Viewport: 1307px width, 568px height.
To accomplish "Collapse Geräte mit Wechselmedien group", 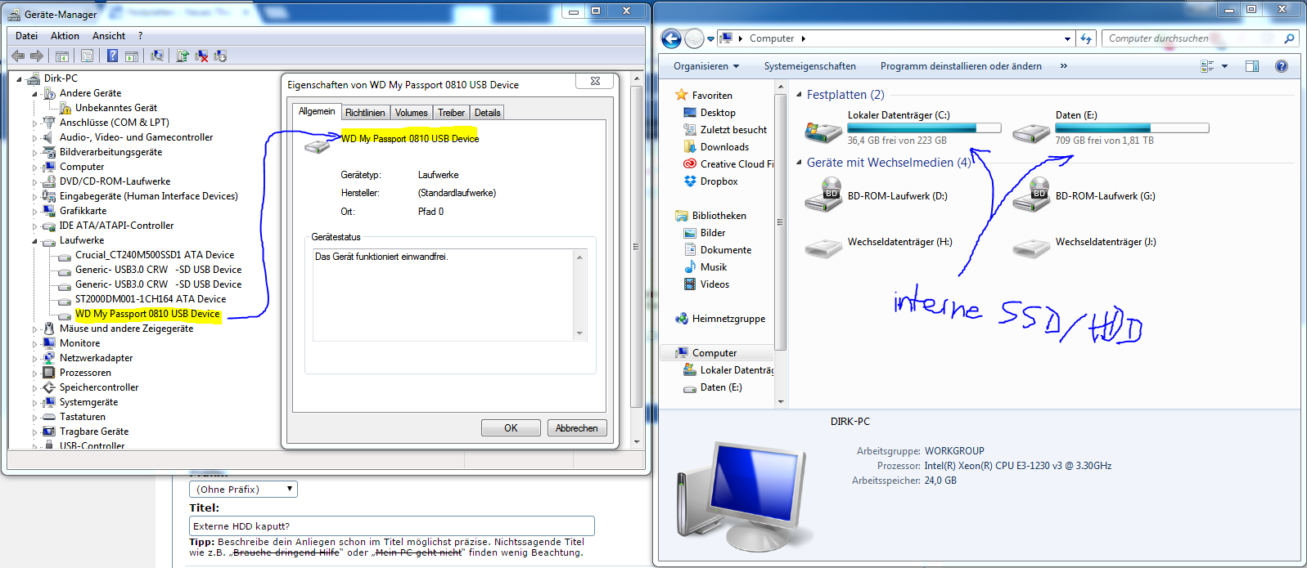I will (x=799, y=162).
